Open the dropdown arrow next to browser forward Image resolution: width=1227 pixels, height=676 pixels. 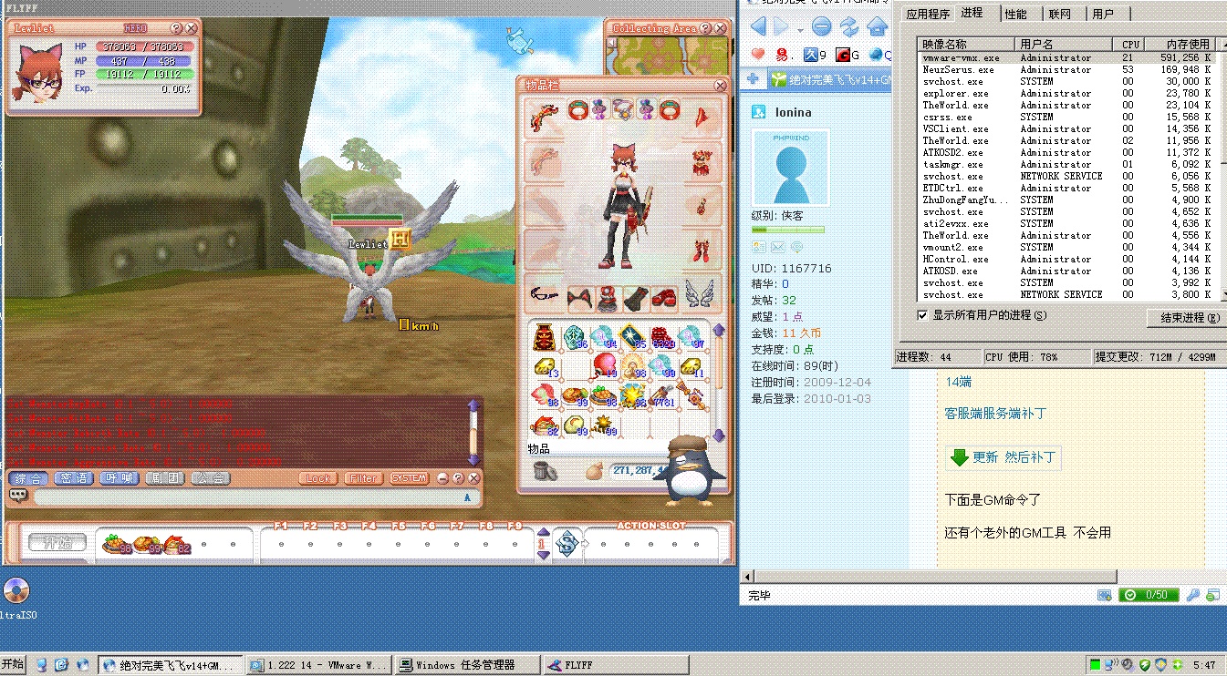coord(801,29)
